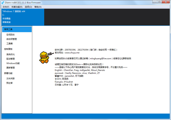Open 文件关联 in the sidebar
Screen dimensions: 171x120
[11, 79]
